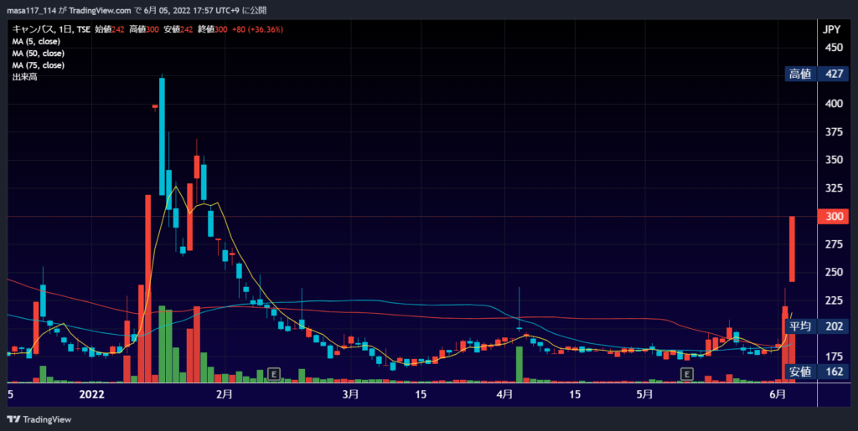
Task: Click the 175 price axis value
Action: click(834, 357)
